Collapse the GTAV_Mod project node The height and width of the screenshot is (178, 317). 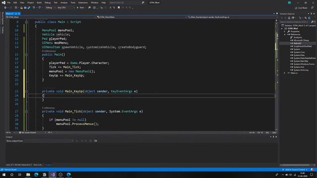tap(282, 29)
